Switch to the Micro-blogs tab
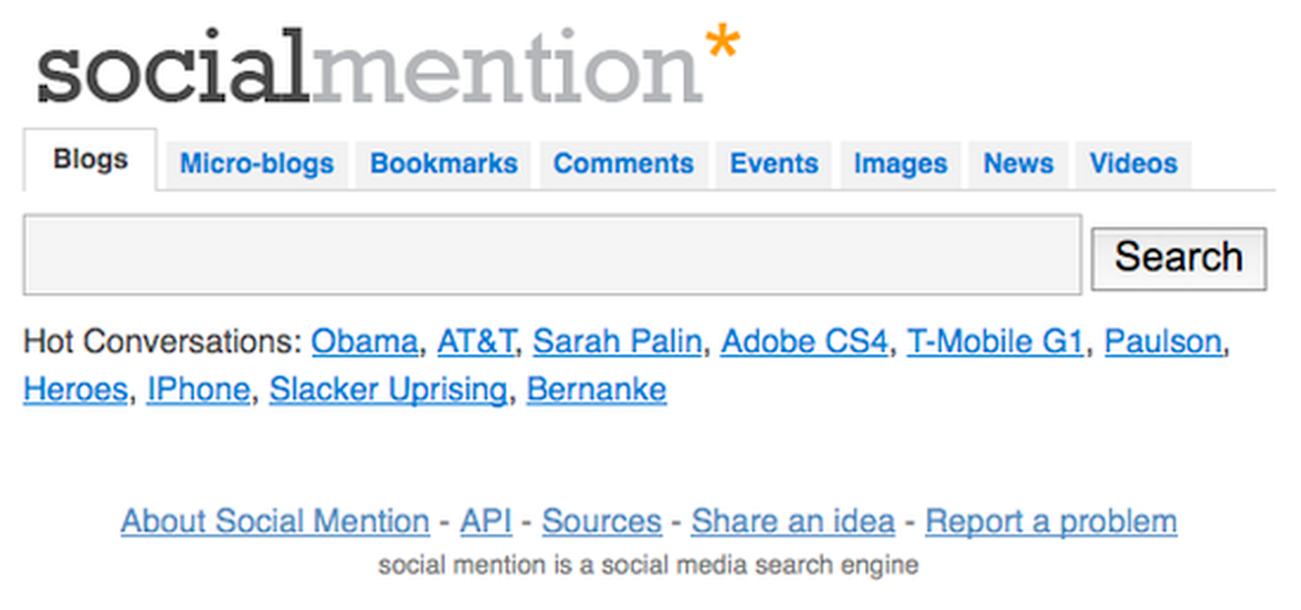This screenshot has height=610, width=1301. (x=257, y=164)
